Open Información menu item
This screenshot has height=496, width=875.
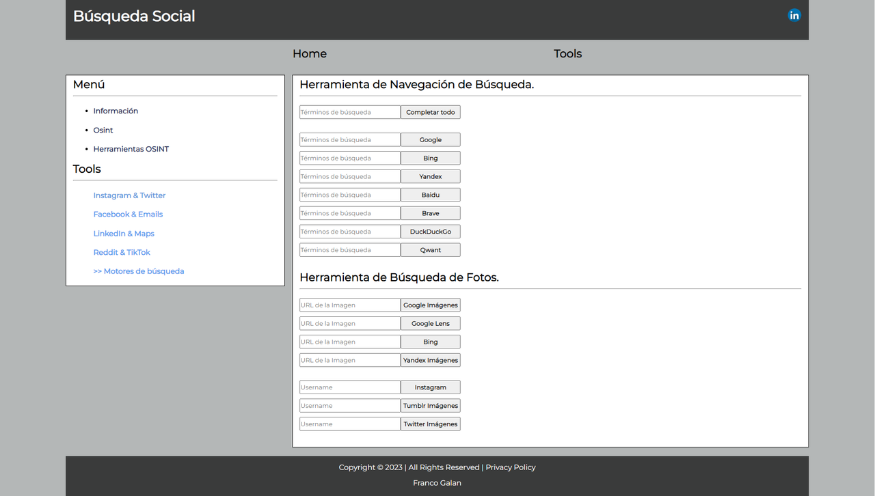point(116,111)
